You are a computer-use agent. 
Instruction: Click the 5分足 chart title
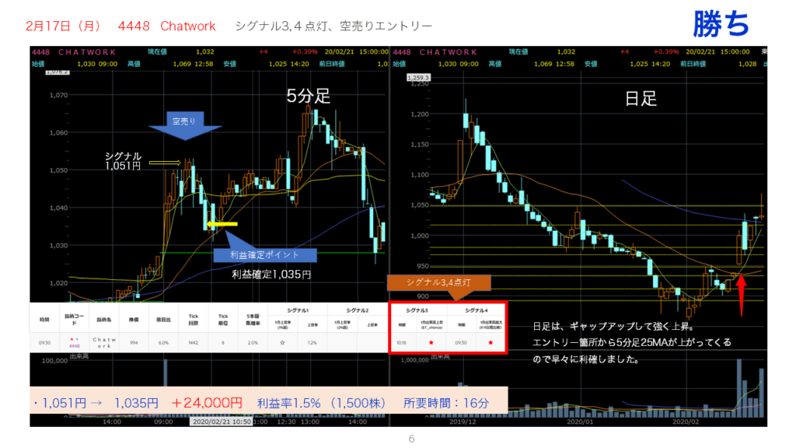pyautogui.click(x=308, y=96)
